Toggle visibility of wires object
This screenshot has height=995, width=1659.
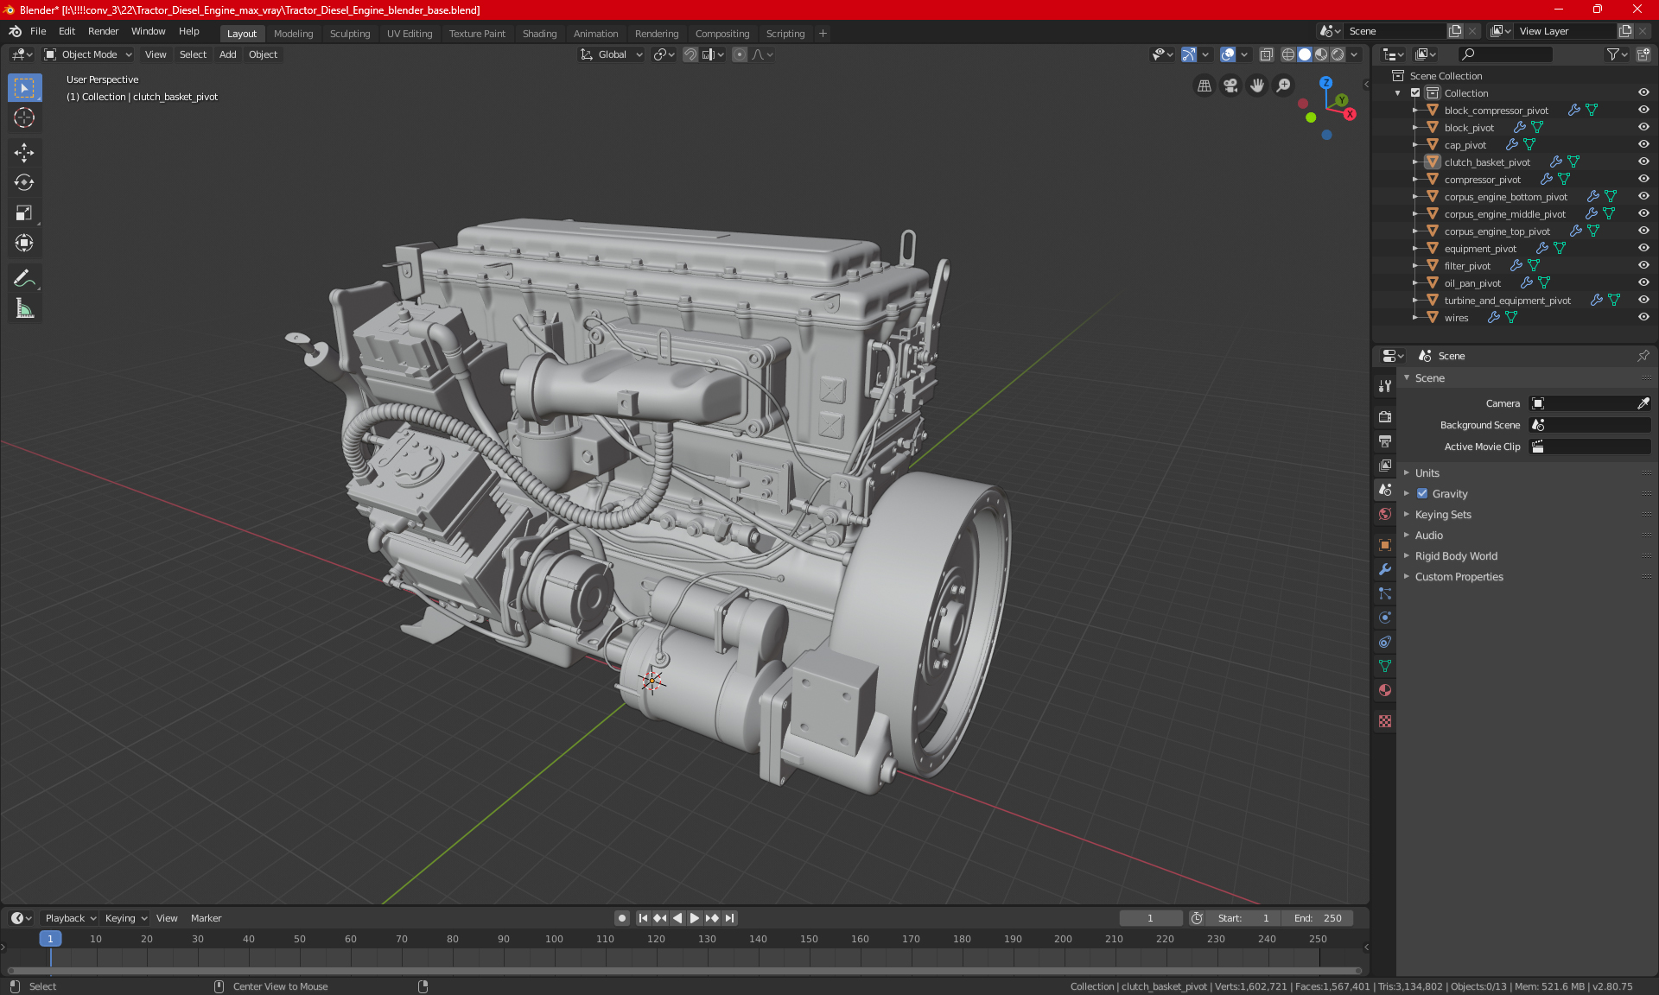coord(1643,317)
